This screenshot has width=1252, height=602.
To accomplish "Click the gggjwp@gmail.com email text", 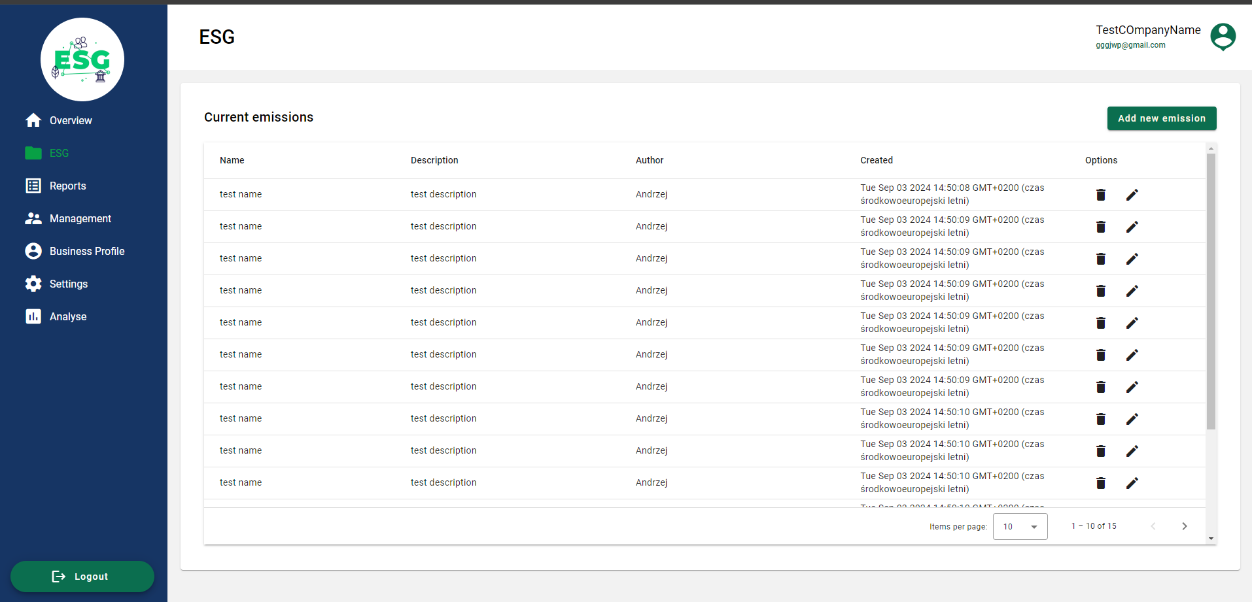I will [1131, 45].
